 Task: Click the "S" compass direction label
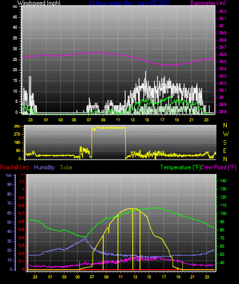pos(225,143)
